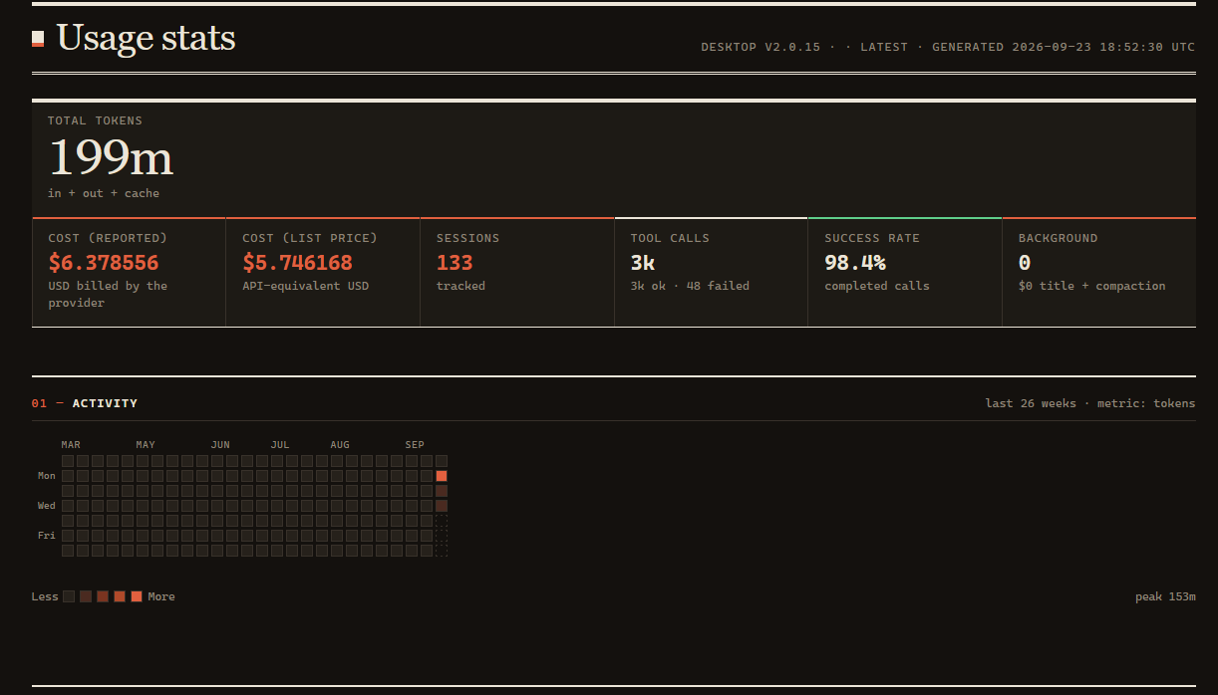Click the in + out + cache caption
The width and height of the screenshot is (1218, 695).
104,193
